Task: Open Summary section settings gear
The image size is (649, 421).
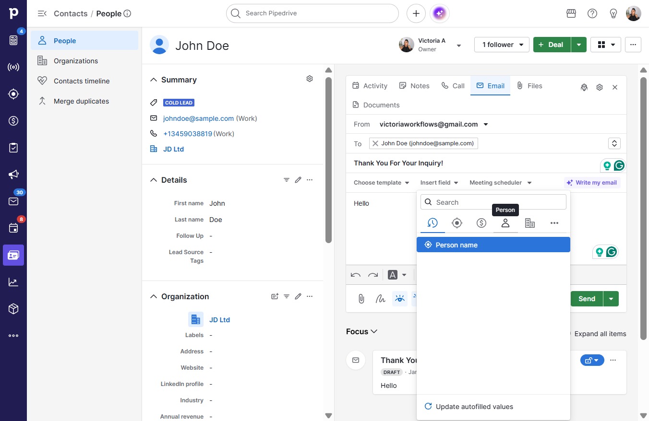Action: coord(310,79)
